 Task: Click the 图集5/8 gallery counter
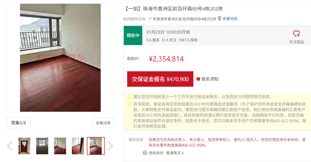click(18, 123)
